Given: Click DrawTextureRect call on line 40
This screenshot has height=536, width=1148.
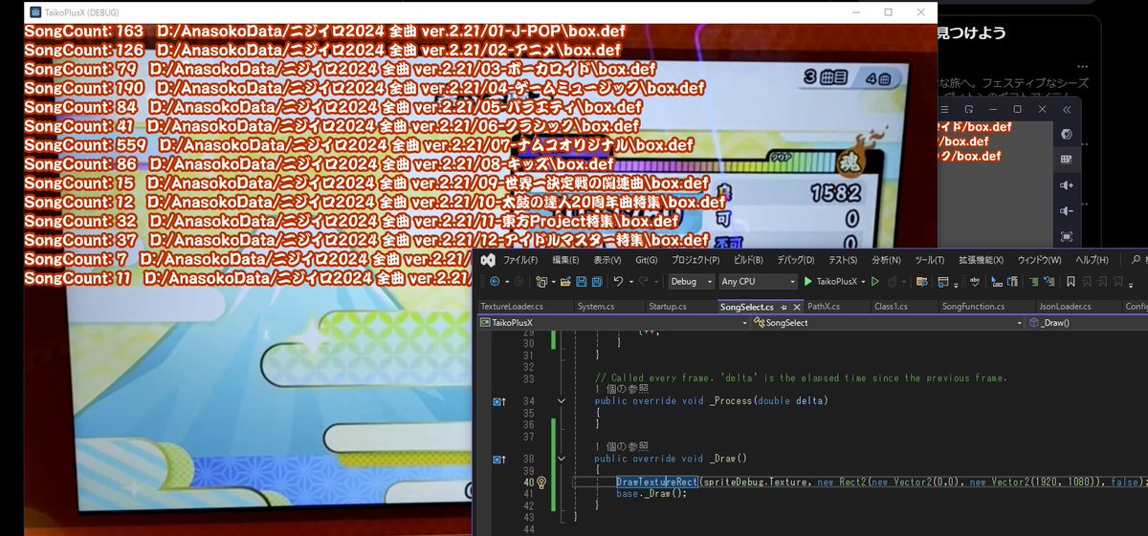Looking at the screenshot, I should click(657, 482).
